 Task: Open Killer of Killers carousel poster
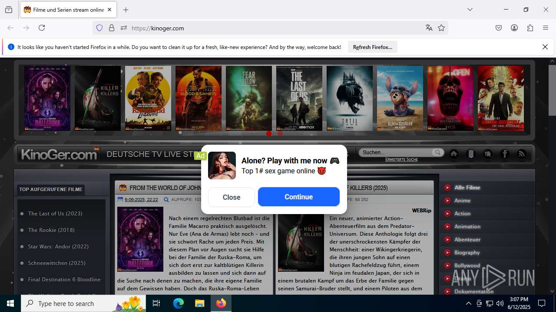tap(98, 98)
